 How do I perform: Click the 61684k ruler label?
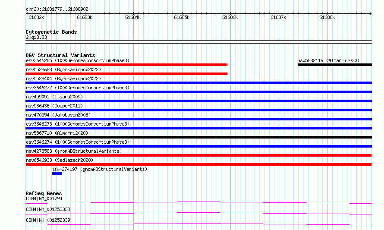pyautogui.click(x=133, y=17)
